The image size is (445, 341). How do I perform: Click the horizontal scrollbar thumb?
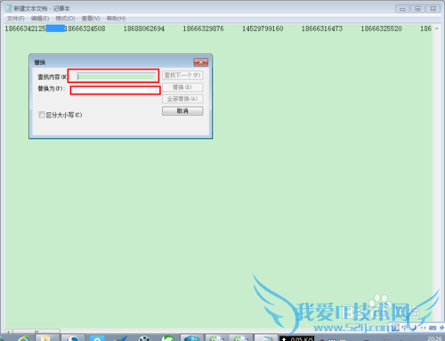coord(36,331)
